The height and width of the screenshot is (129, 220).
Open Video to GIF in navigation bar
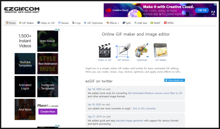click(x=46, y=23)
